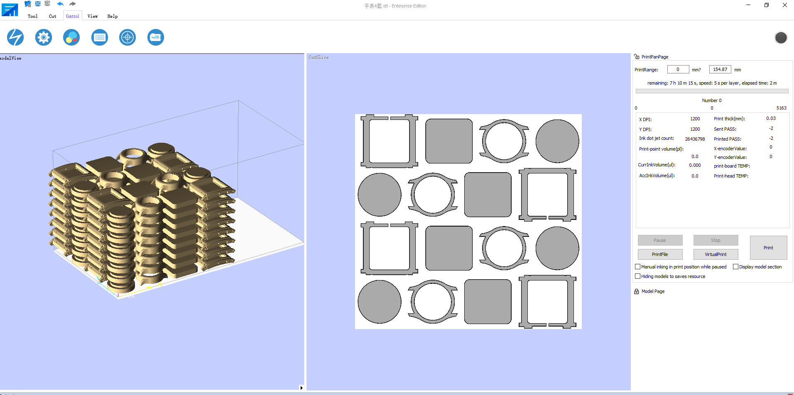Enable manual inking while paused checkbox
Viewport: 794px width, 395px height.
[x=638, y=267]
